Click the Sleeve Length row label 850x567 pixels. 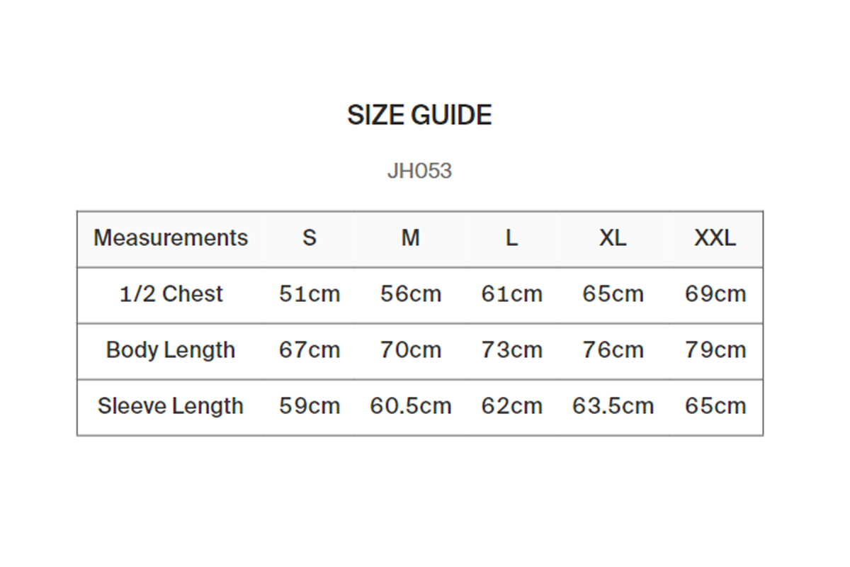point(171,406)
